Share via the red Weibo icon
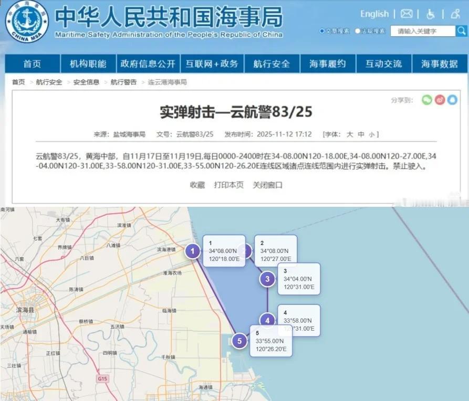This screenshot has width=469, height=401. (440, 100)
